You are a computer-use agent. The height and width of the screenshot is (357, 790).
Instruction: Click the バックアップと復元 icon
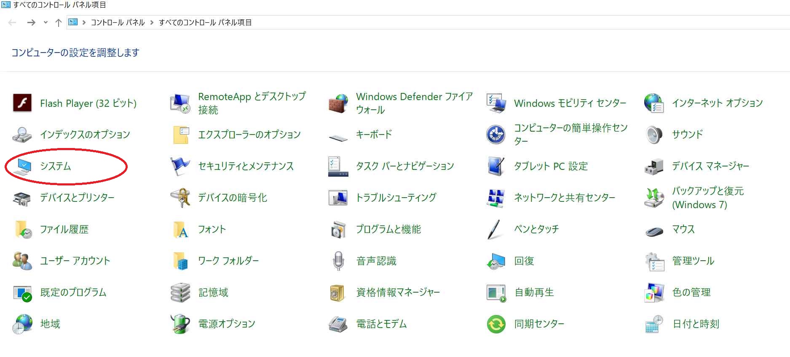click(x=654, y=198)
